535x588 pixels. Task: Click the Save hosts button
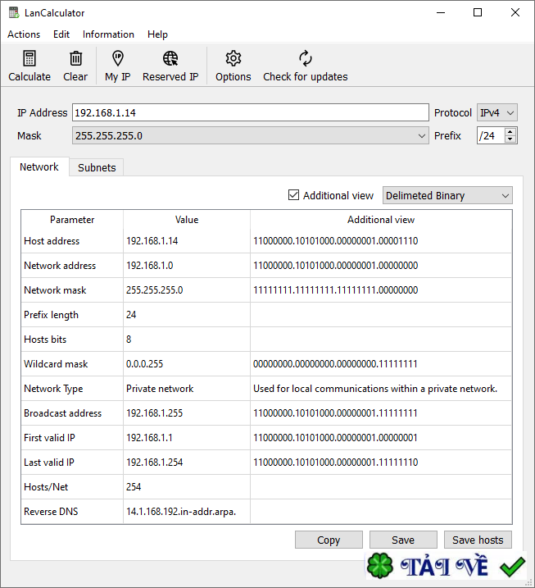click(478, 540)
